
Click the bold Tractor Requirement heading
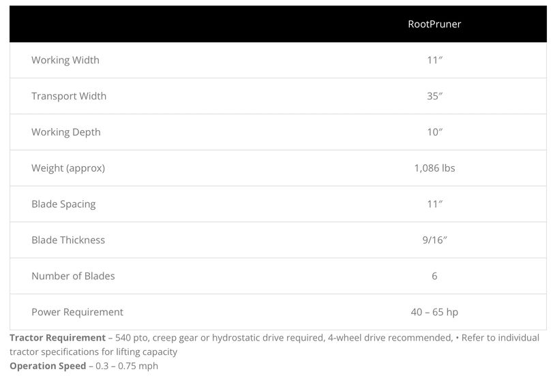(x=57, y=338)
